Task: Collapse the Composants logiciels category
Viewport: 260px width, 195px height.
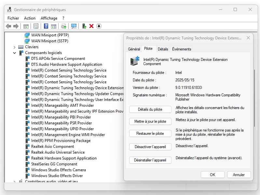Action: pos(14,53)
